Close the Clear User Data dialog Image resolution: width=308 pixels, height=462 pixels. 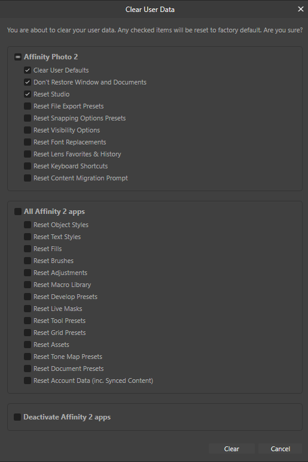(301, 9)
